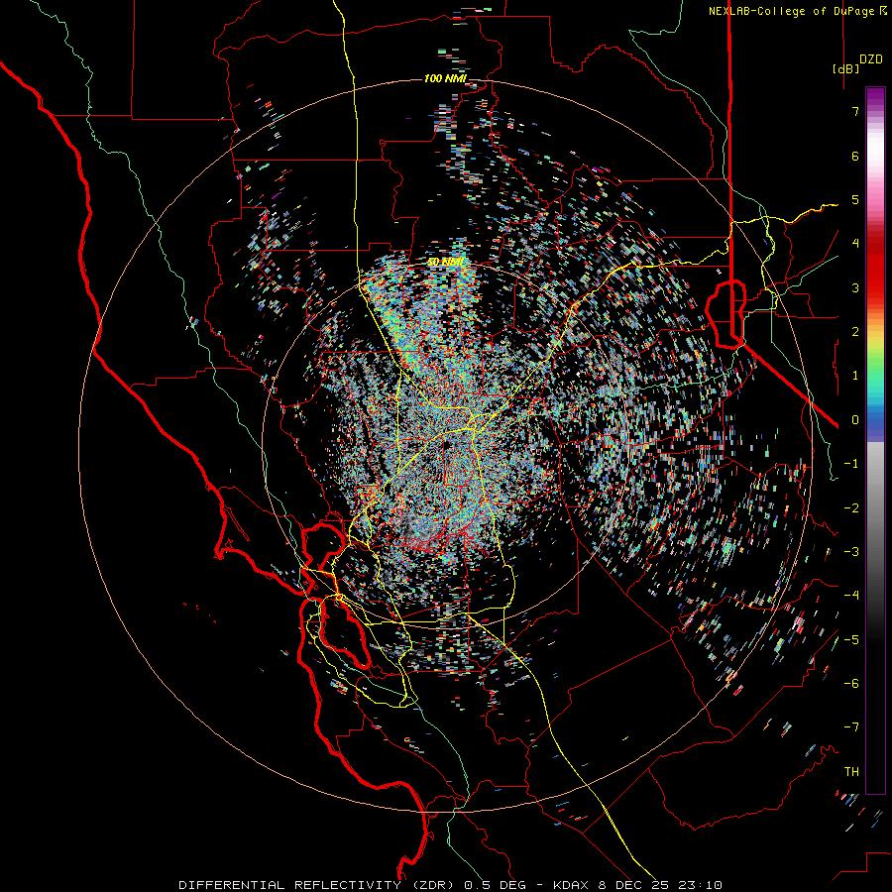Click the [dB] unit label
892x892 pixels.
tap(845, 68)
